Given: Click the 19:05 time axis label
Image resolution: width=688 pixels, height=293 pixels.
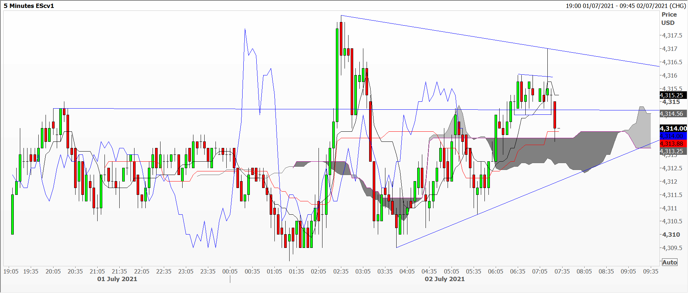Looking at the screenshot, I should (11, 271).
